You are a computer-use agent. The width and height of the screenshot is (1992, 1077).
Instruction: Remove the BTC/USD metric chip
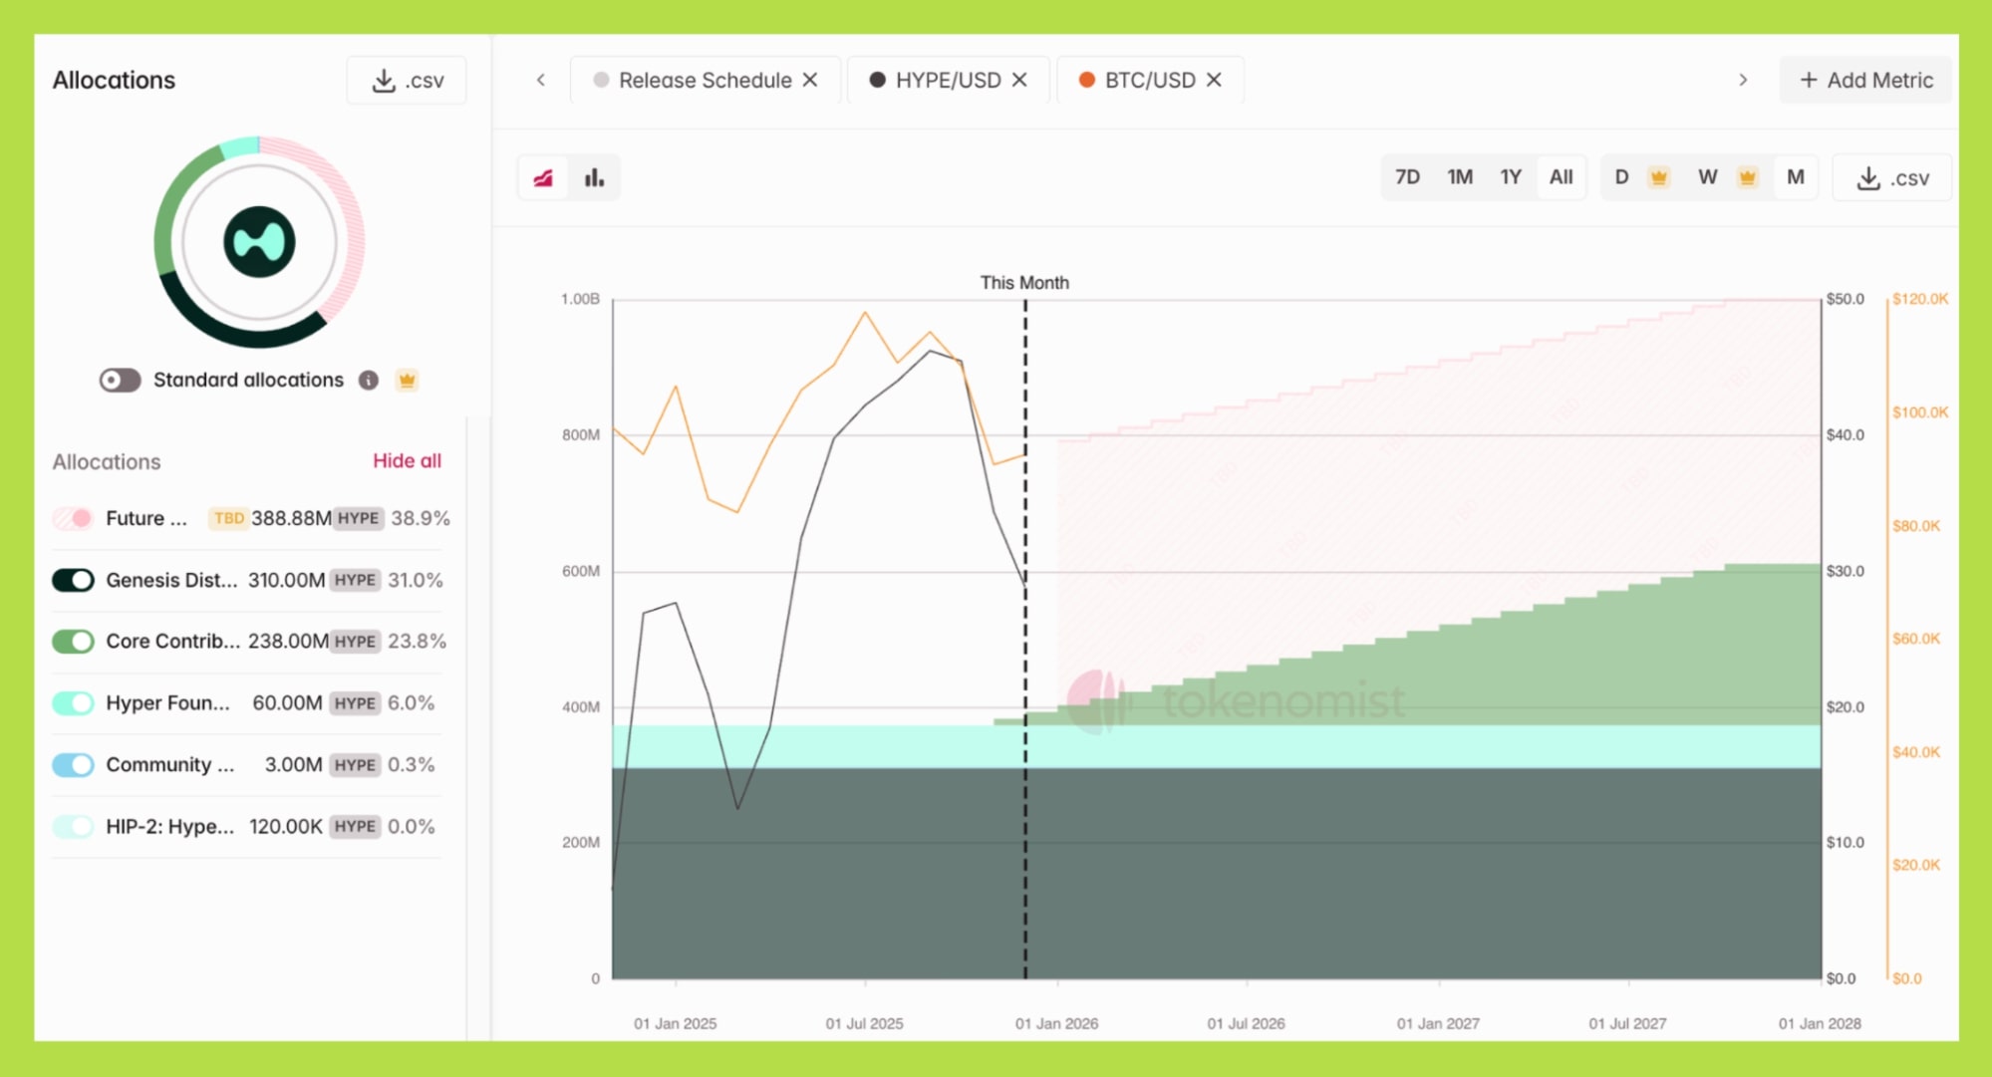point(1214,80)
